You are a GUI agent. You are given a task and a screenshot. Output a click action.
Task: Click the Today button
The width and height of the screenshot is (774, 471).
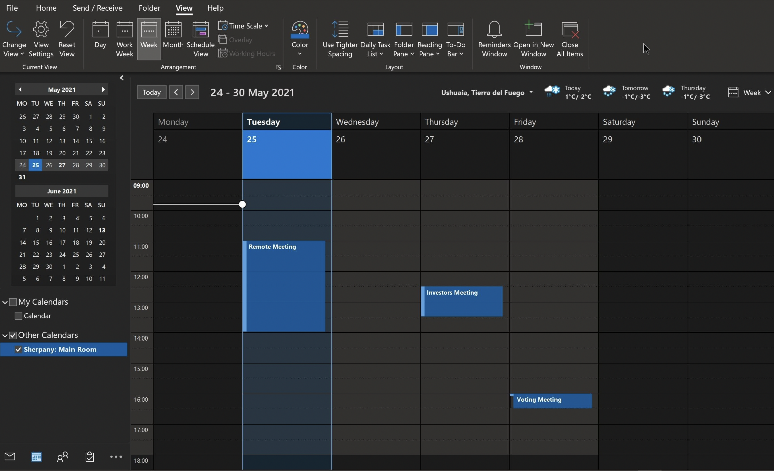click(151, 92)
